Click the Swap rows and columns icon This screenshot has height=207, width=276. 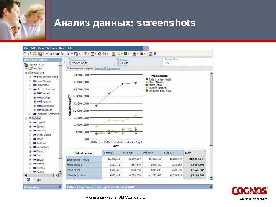point(151,54)
